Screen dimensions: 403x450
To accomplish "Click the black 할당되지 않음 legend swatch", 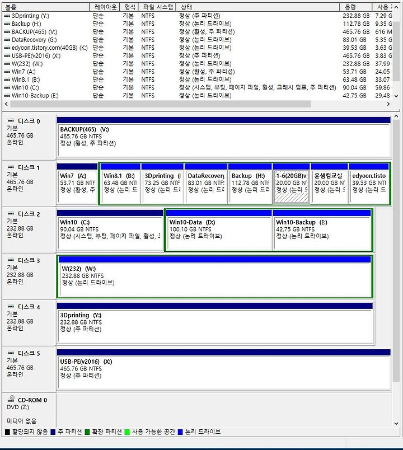I will coord(7,432).
